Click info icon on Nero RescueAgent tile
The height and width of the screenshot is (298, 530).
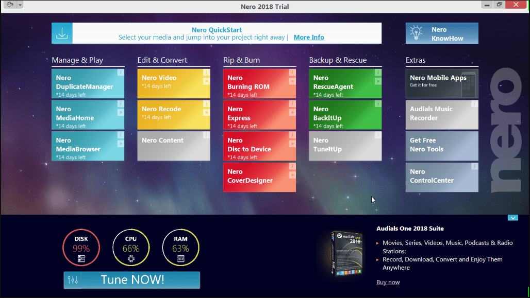coord(378,72)
